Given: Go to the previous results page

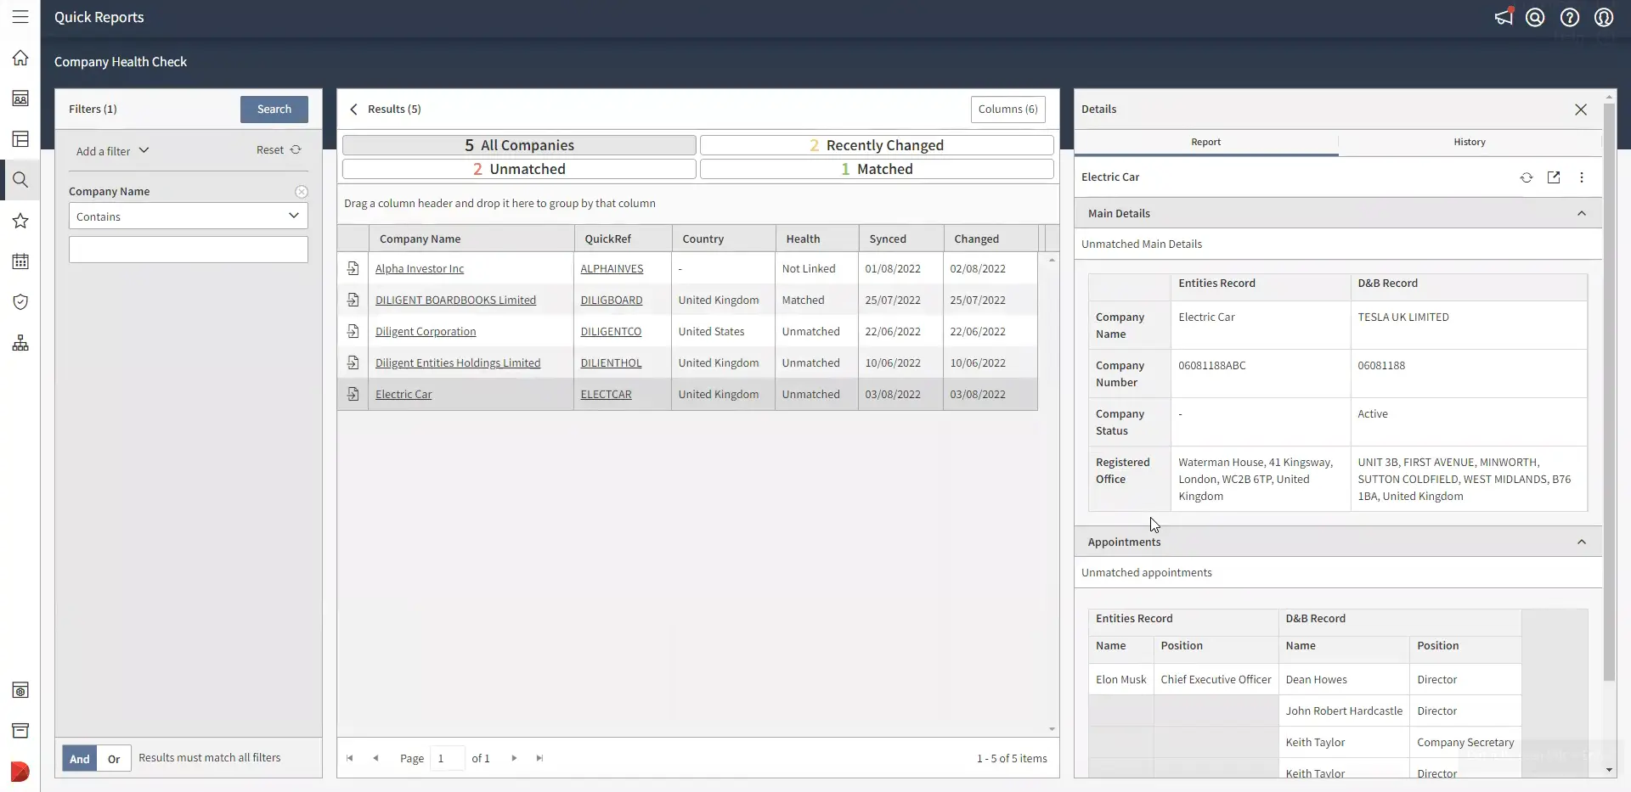Looking at the screenshot, I should coord(375,758).
